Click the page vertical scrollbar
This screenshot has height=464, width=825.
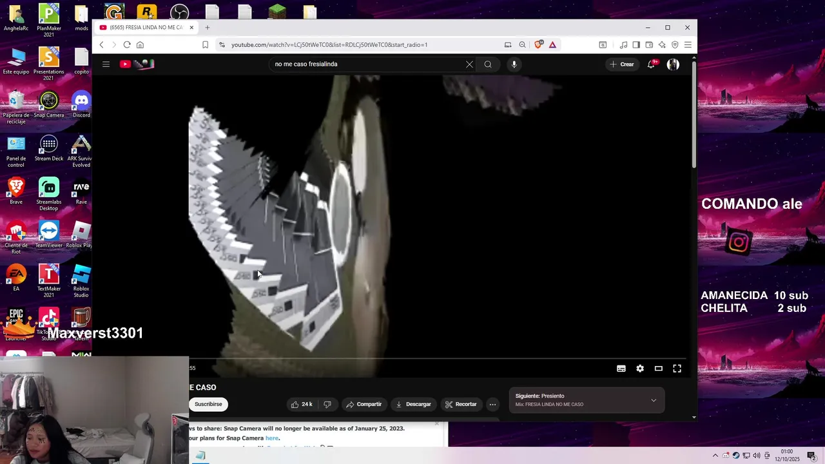(x=694, y=115)
